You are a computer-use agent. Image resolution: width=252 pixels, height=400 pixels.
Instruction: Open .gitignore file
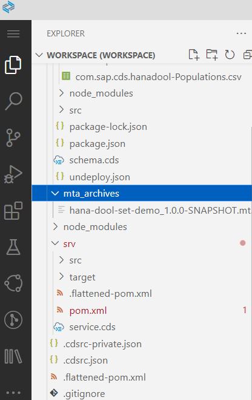click(x=84, y=394)
